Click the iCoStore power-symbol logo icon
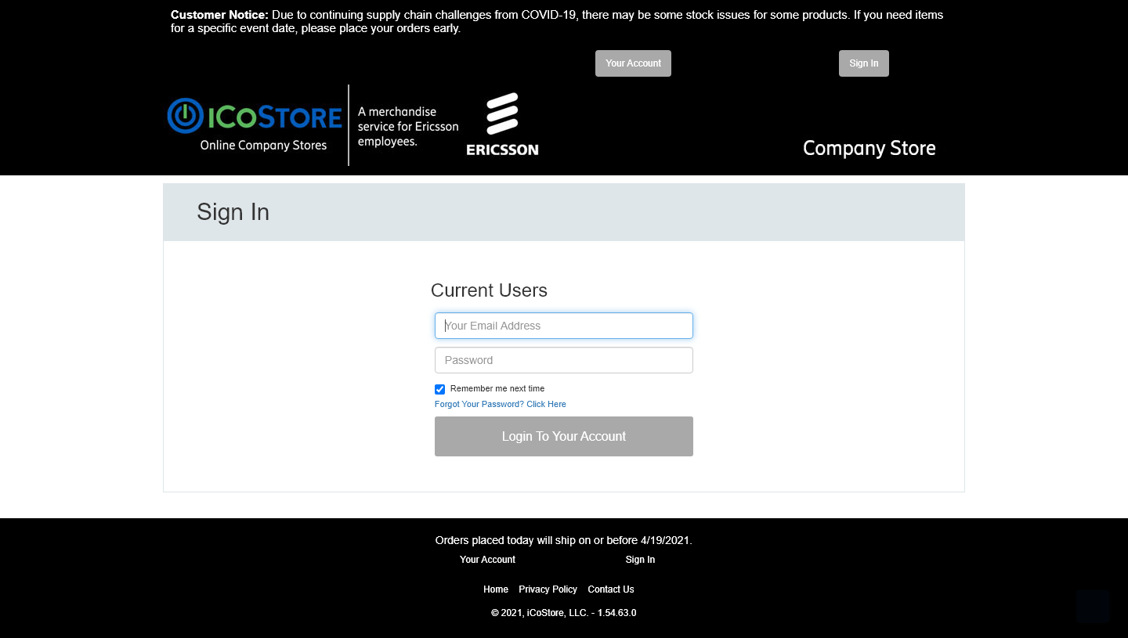The height and width of the screenshot is (638, 1128). point(185,116)
